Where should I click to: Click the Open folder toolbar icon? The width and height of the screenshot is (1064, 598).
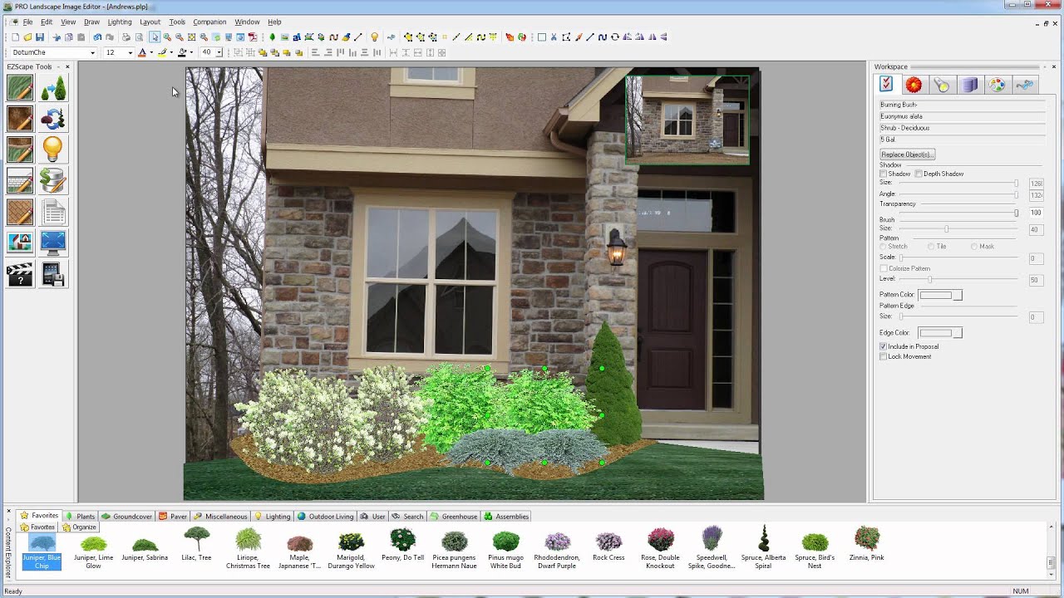point(27,37)
